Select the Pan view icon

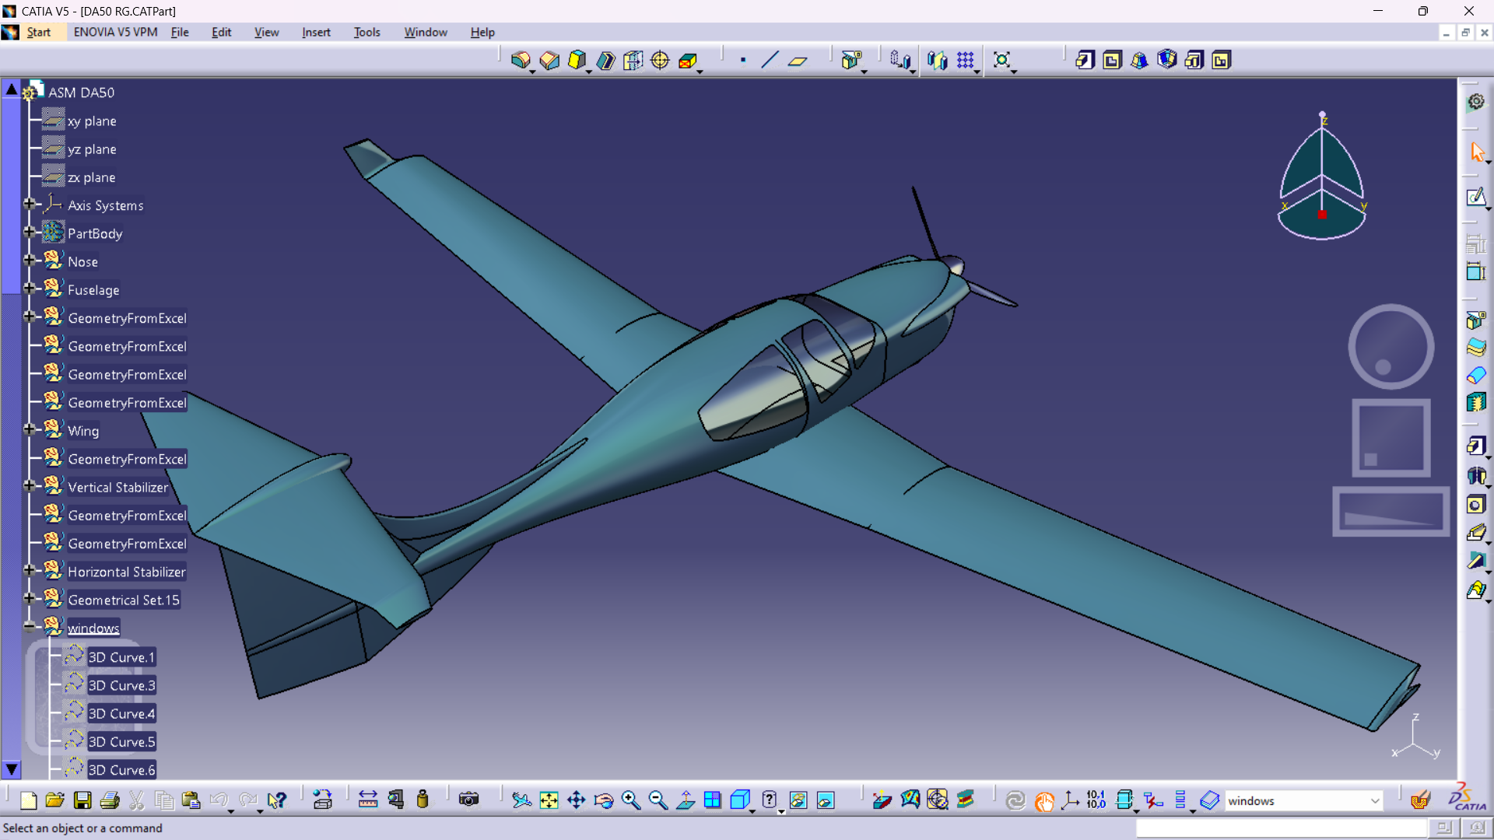pos(576,800)
